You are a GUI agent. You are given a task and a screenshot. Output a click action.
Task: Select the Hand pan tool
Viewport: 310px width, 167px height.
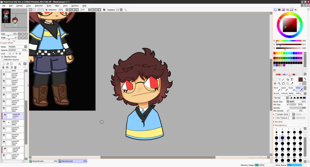(x=288, y=84)
